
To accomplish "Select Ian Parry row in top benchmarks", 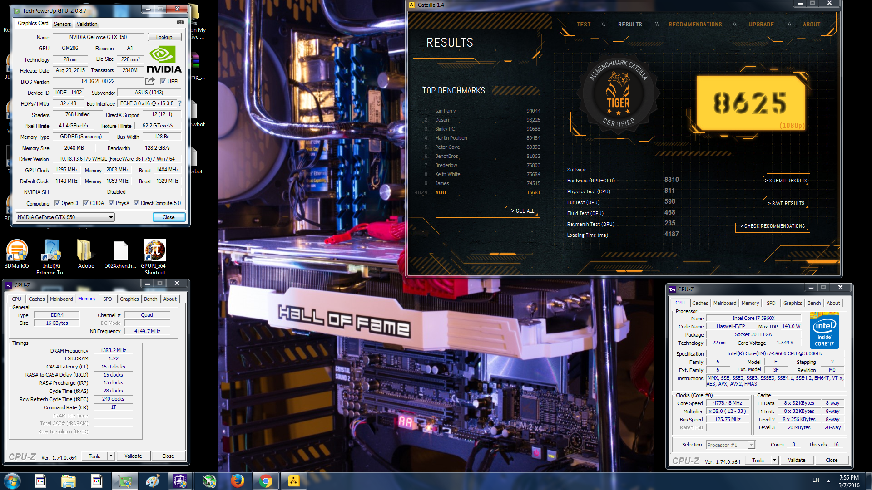I will click(481, 111).
